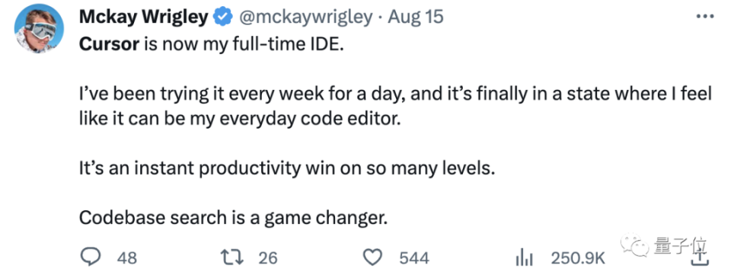Click the WeChat logo watermark
Viewport: 731px width, 278px height.
tap(634, 244)
